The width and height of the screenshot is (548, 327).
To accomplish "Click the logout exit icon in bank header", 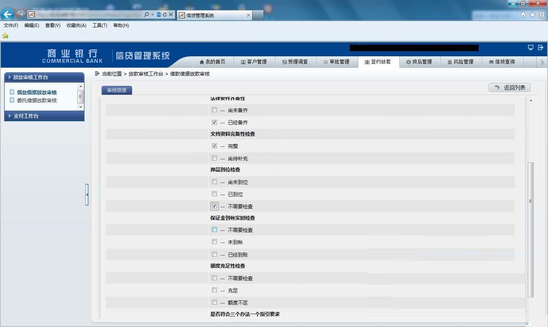I will pos(541,48).
